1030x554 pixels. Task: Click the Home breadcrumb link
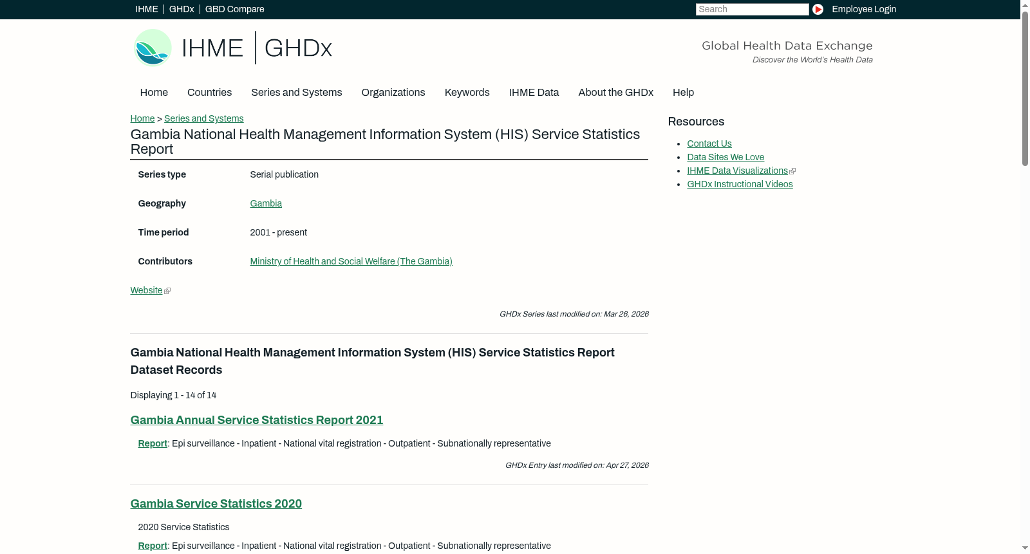click(142, 118)
